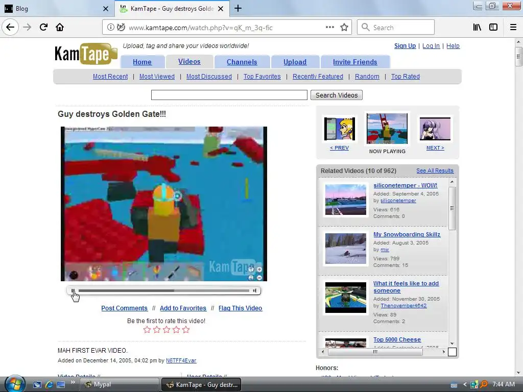
Task: Rate the video five stars
Action: (x=186, y=330)
